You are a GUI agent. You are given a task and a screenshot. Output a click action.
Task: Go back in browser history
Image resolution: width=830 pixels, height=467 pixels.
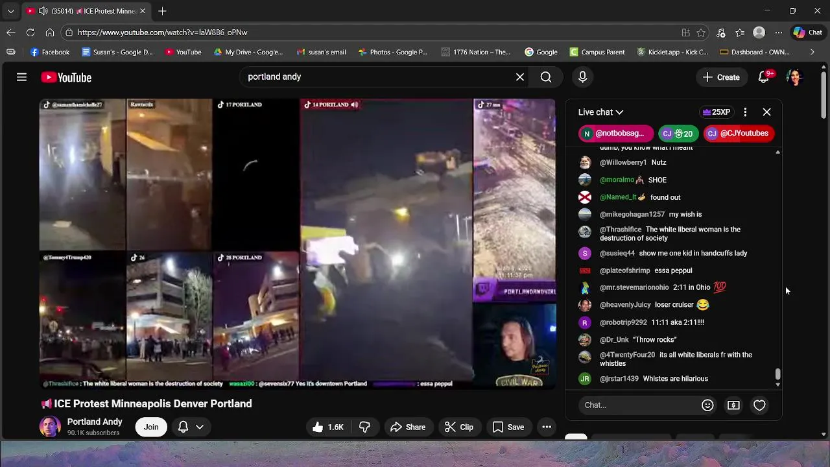[11, 32]
